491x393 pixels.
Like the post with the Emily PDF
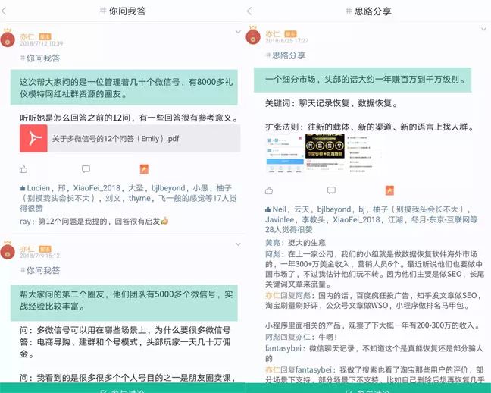tap(23, 169)
